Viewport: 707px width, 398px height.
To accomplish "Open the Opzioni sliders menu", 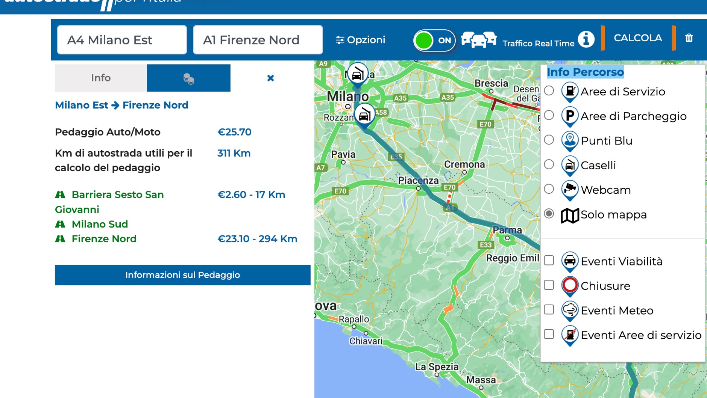I will (x=360, y=40).
